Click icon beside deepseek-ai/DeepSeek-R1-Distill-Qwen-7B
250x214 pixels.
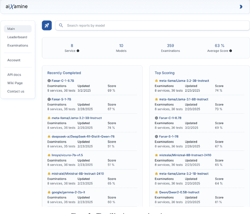[x=49, y=137]
